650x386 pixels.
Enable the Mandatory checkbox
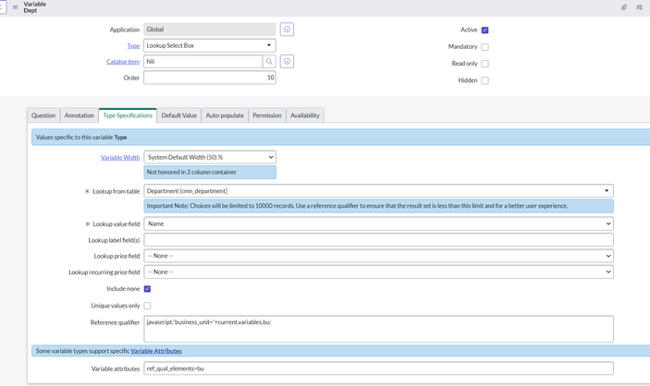click(484, 47)
